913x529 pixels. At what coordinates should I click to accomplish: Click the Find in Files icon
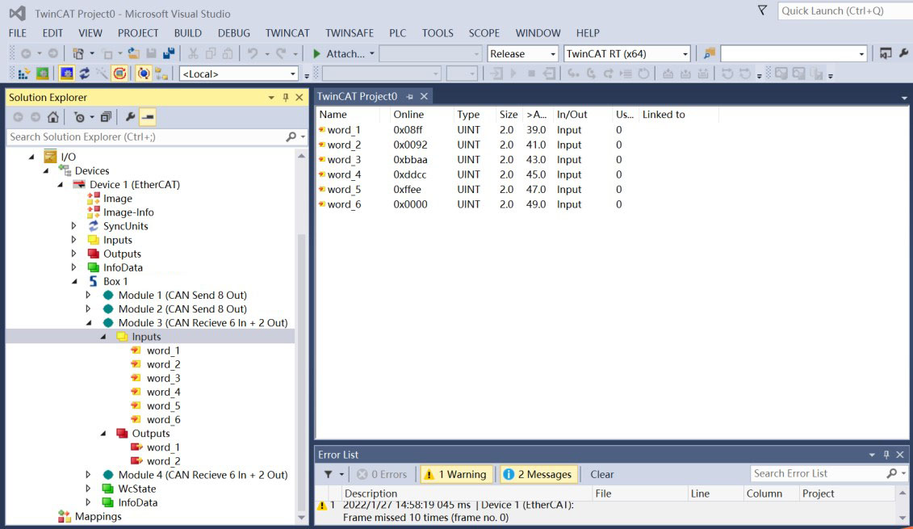click(710, 53)
